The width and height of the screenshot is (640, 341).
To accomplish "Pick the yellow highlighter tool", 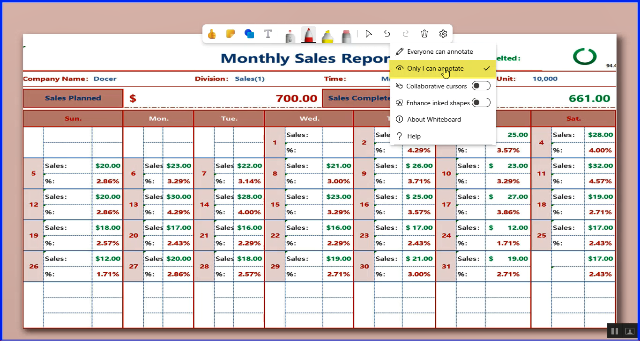I will [327, 35].
